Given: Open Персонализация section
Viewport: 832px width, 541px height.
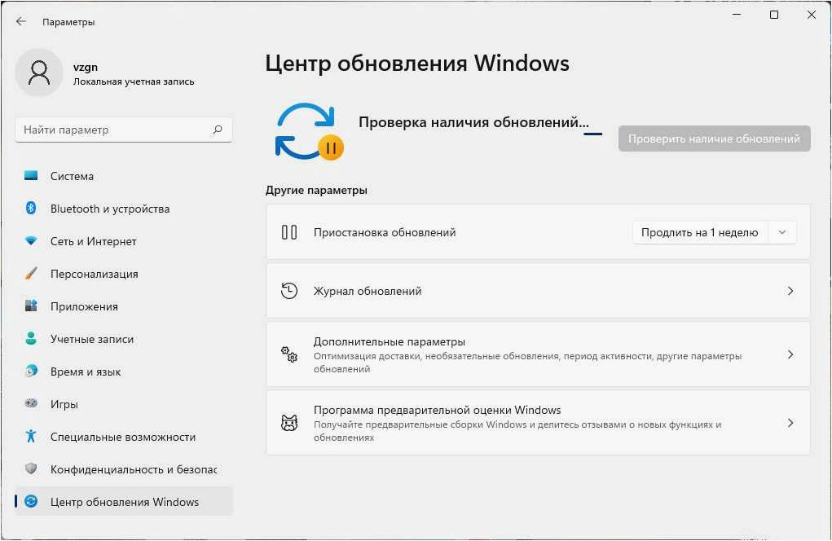Looking at the screenshot, I should [x=124, y=274].
